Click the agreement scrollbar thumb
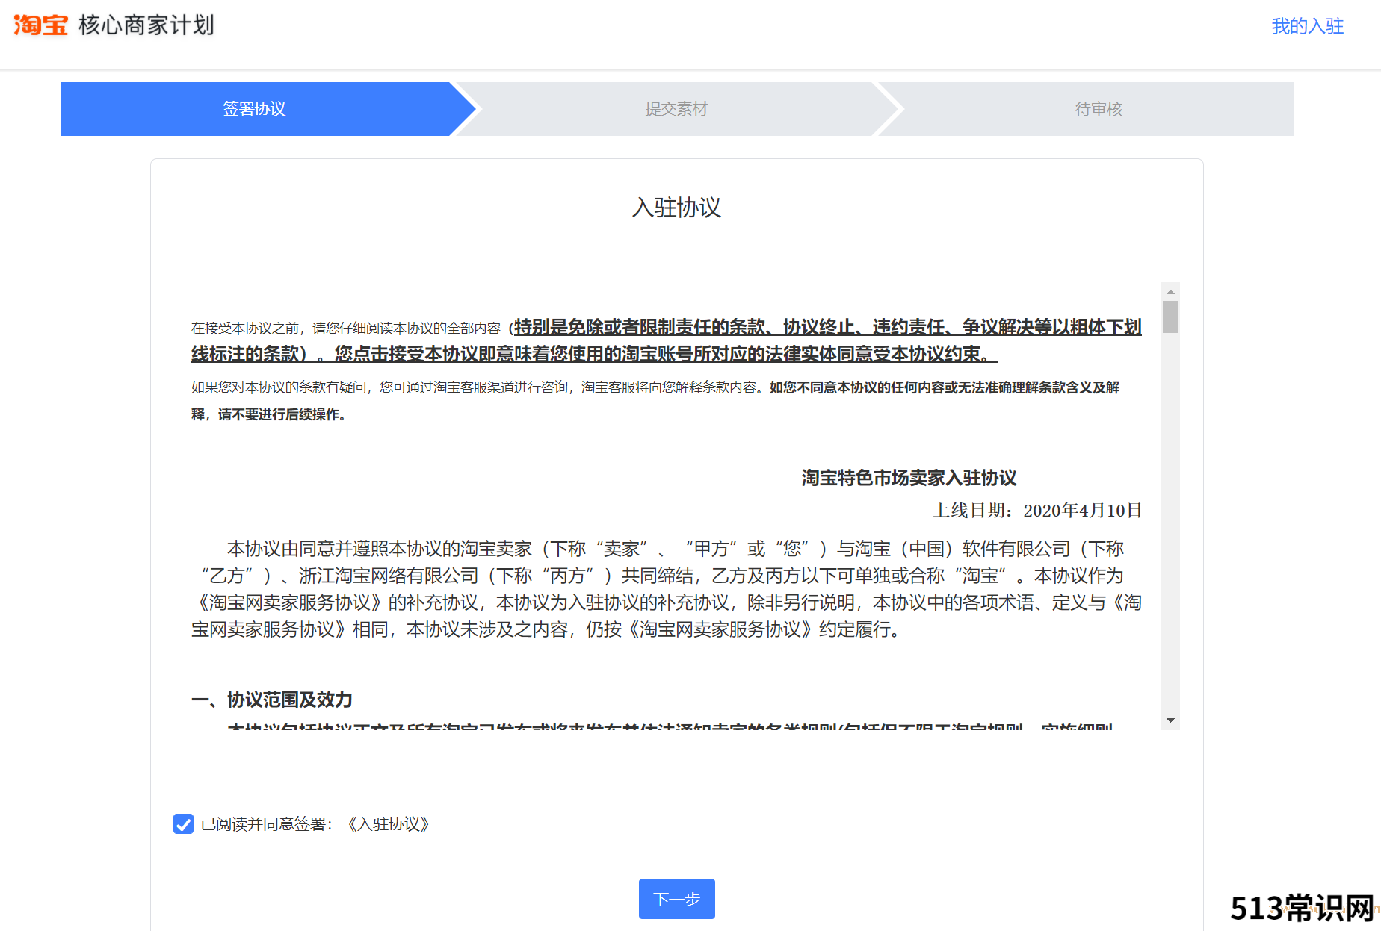The width and height of the screenshot is (1381, 931). [x=1170, y=317]
